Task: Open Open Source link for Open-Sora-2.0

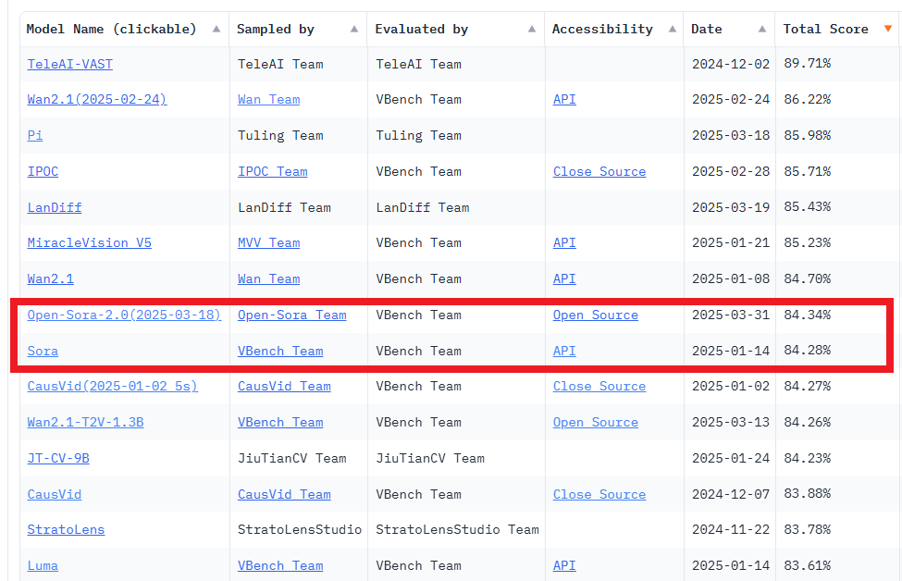Action: point(596,315)
